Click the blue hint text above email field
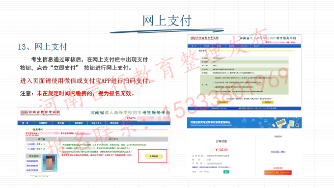This screenshot has width=334, height=188. 211,167
